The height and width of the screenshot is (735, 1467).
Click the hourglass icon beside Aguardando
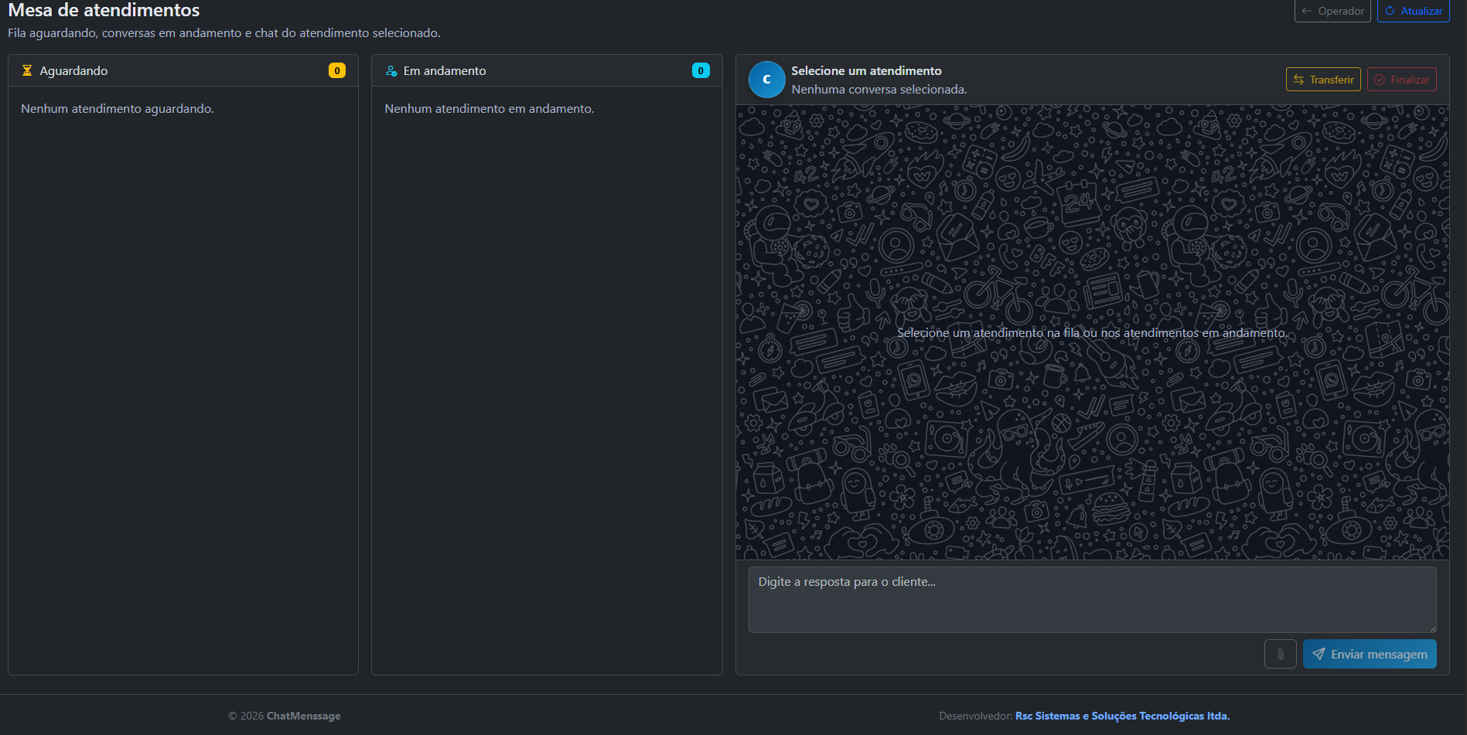pos(27,70)
